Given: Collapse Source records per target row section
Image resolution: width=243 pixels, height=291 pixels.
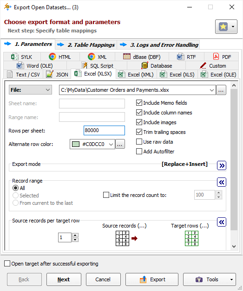Looking at the screenshot, I should tap(222, 222).
